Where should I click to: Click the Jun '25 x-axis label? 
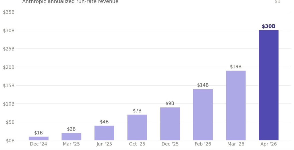(x=104, y=144)
